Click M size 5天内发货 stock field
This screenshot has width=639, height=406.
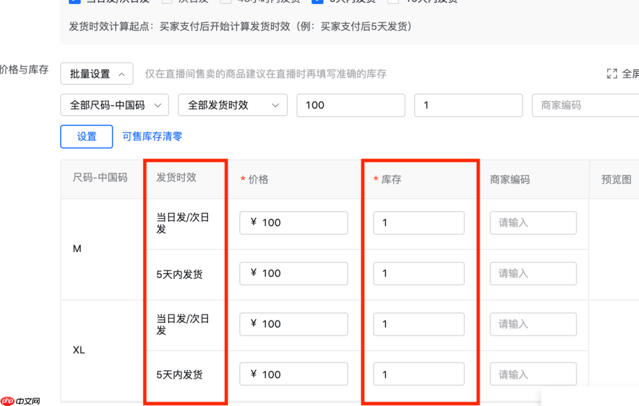(x=418, y=273)
